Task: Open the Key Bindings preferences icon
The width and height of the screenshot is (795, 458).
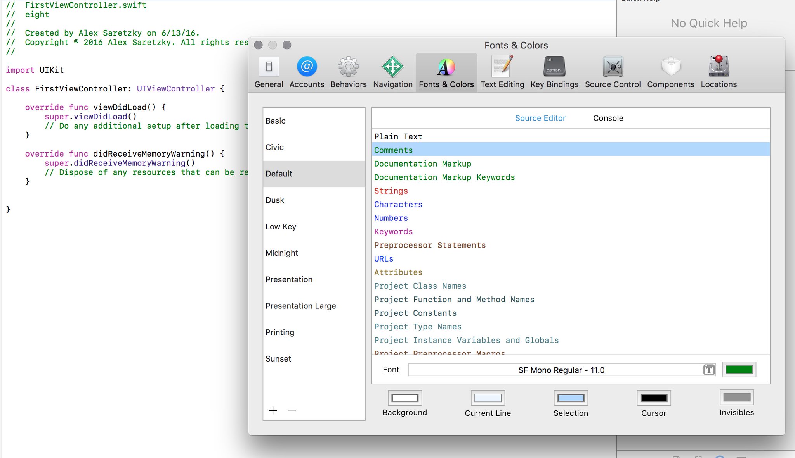Action: [554, 67]
